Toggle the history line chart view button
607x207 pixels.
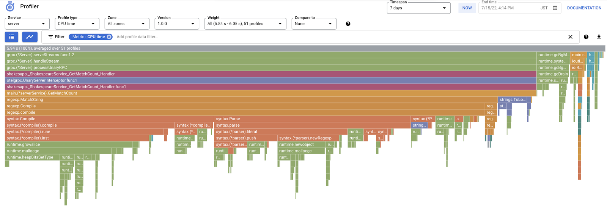click(30, 37)
